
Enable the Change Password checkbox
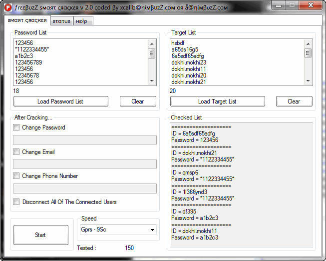(x=16, y=127)
